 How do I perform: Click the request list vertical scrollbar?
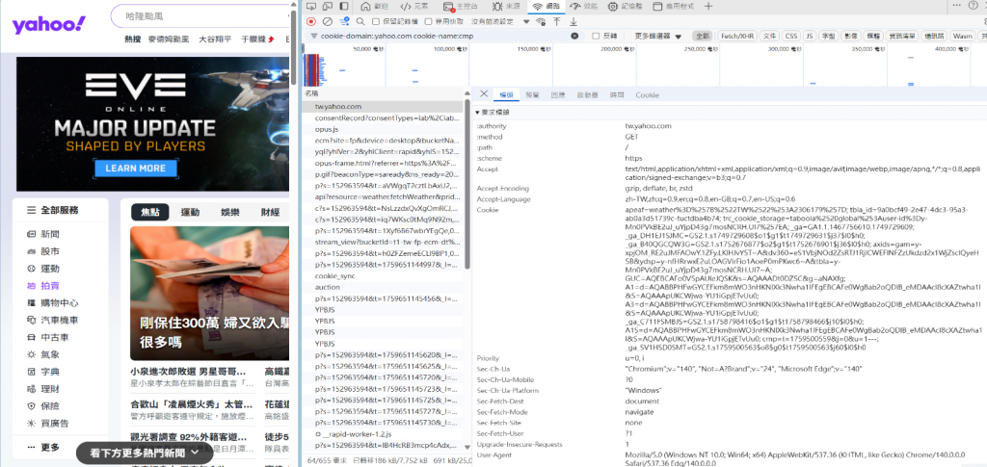pos(467,185)
